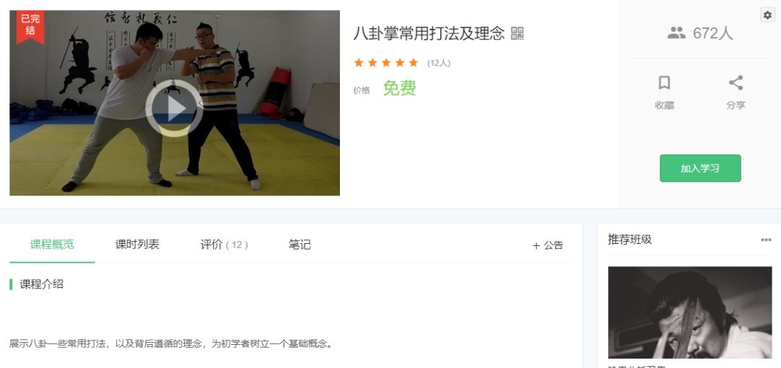Play the course preview video

point(174,108)
